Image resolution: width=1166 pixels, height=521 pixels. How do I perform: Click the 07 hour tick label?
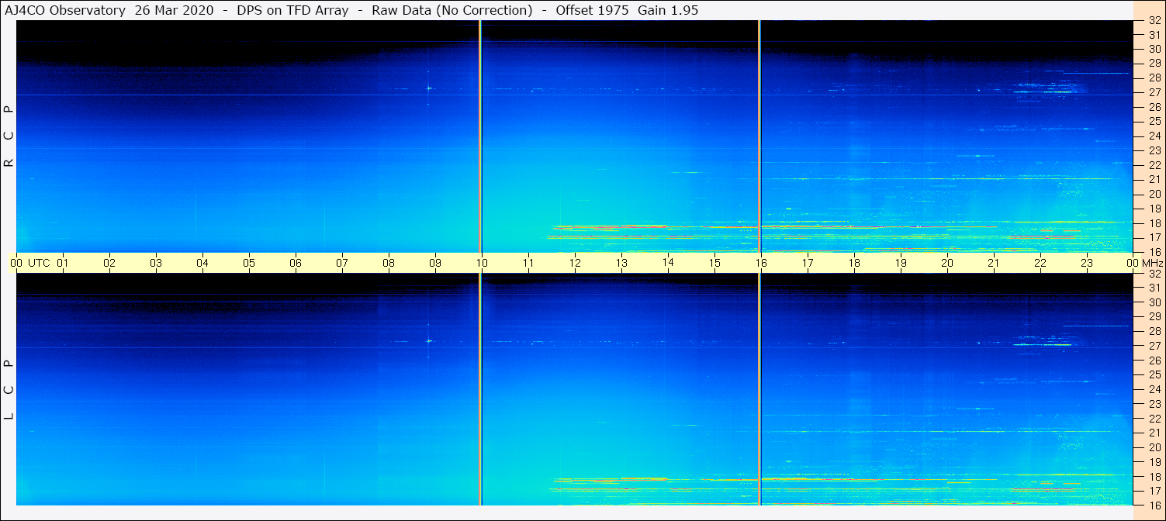(342, 263)
